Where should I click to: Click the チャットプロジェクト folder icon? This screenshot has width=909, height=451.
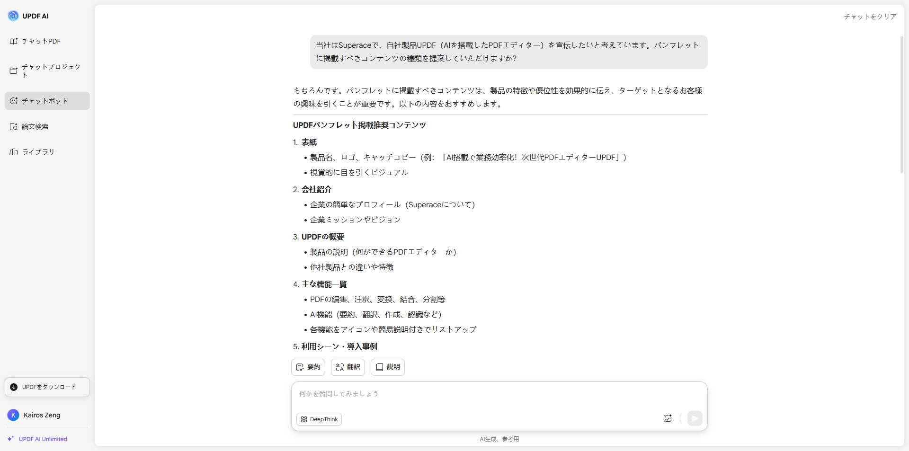(14, 71)
